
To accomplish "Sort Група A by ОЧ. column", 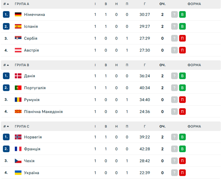I will tap(162, 4).
